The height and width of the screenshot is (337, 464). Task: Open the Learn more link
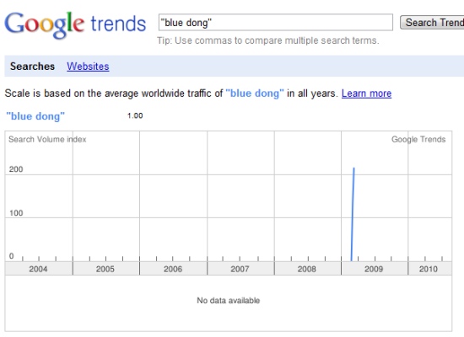click(366, 94)
